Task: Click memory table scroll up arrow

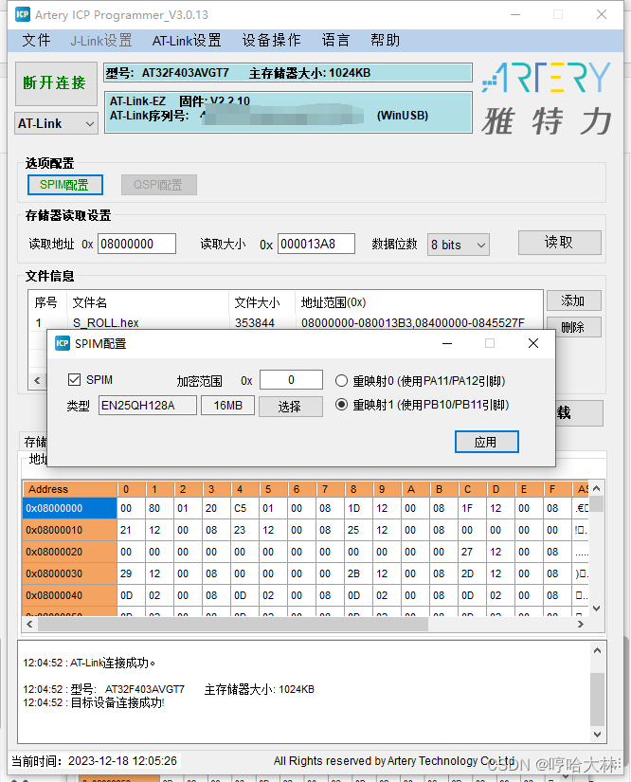Action: point(597,488)
